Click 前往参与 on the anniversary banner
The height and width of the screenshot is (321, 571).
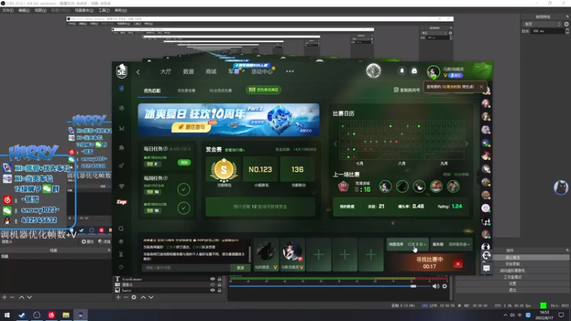coord(191,127)
